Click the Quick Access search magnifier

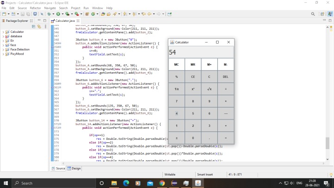point(313,14)
